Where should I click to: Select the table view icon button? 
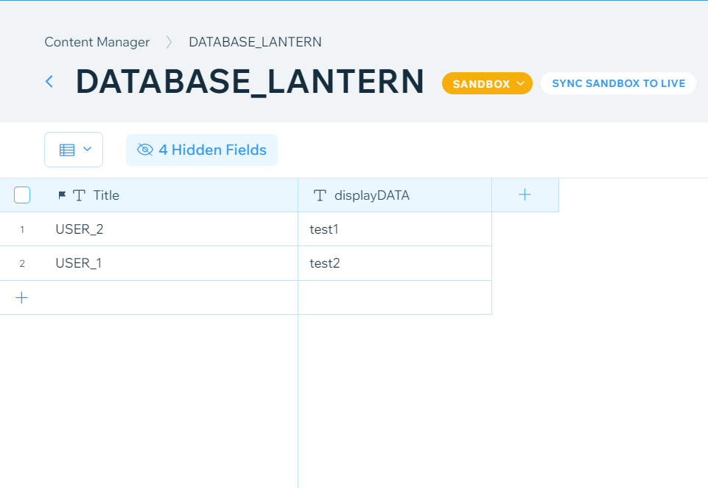[x=68, y=149]
